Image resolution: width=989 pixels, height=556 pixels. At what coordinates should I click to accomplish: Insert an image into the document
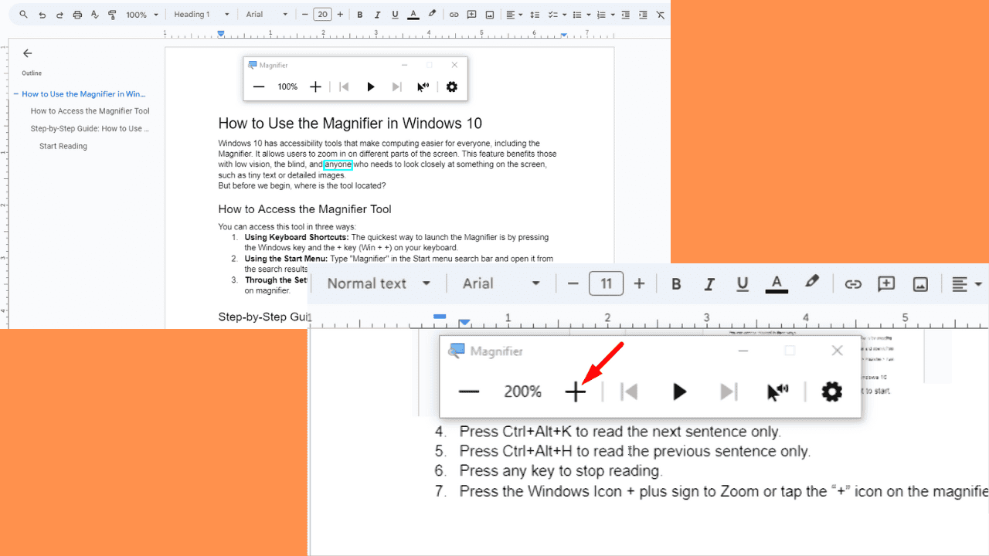489,14
